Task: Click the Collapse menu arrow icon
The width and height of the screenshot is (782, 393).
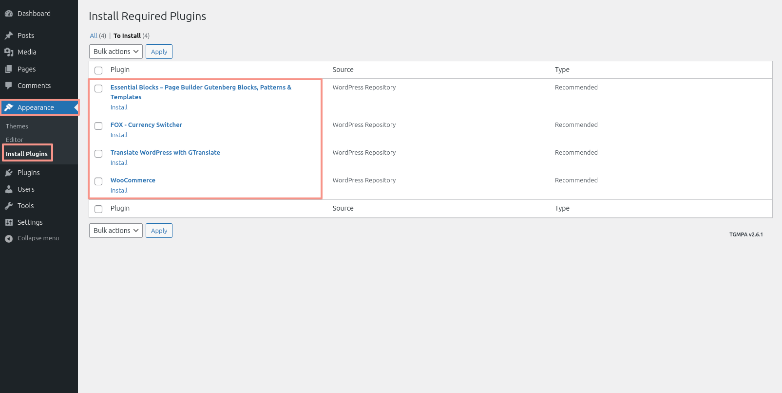Action: click(x=9, y=238)
